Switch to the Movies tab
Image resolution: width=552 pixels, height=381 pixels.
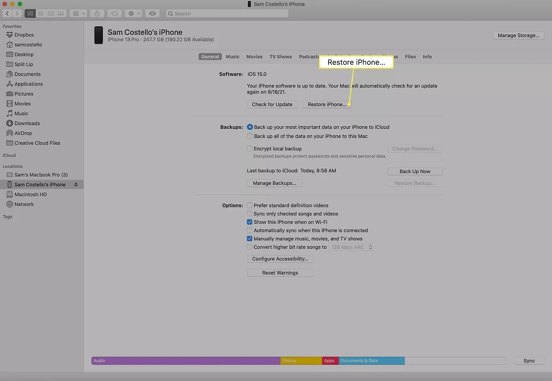(x=254, y=57)
